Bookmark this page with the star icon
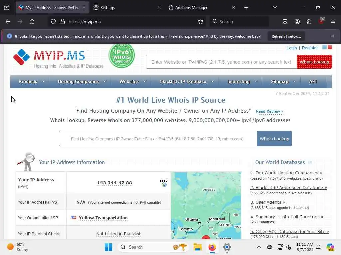 click(201, 22)
